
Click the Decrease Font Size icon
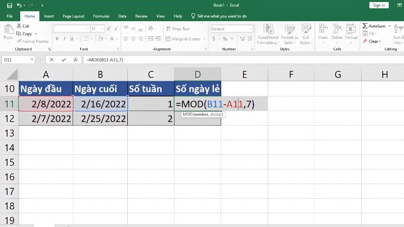[x=116, y=29]
